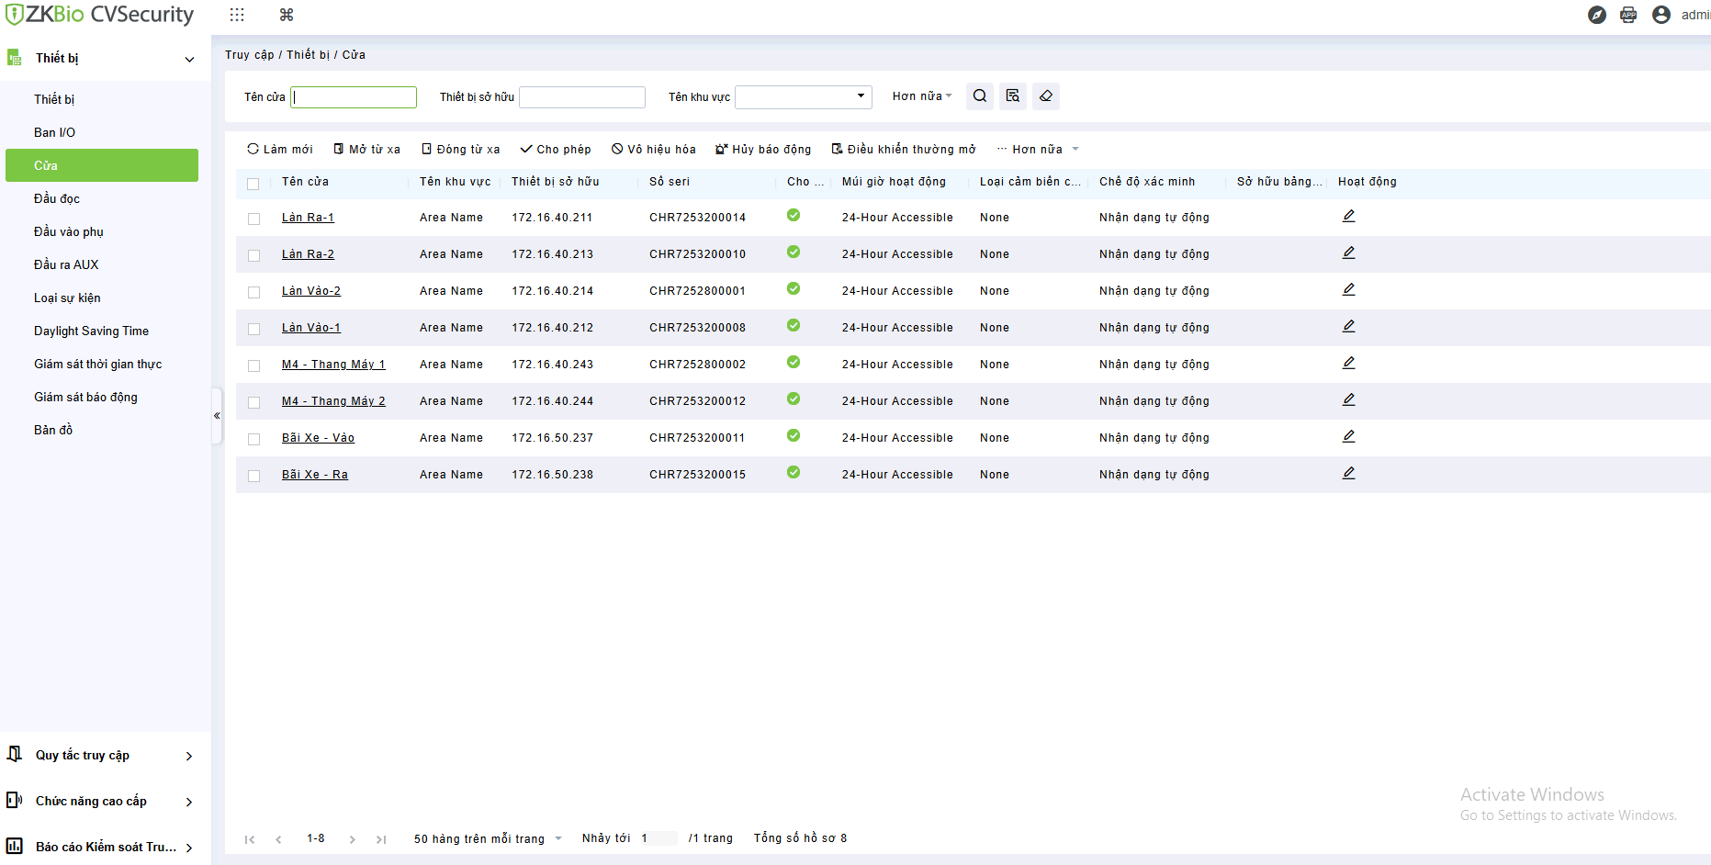Go to Giám sát thời gian thực
This screenshot has width=1711, height=865.
pos(97,364)
